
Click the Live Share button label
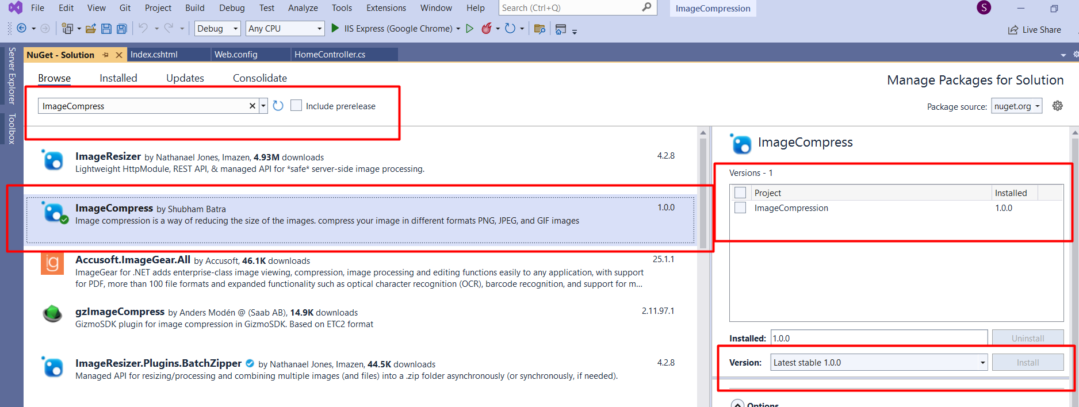pos(1042,30)
